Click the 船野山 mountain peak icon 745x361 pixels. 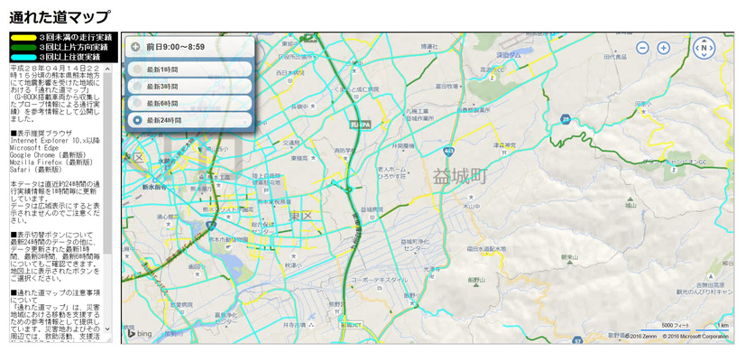tap(476, 286)
